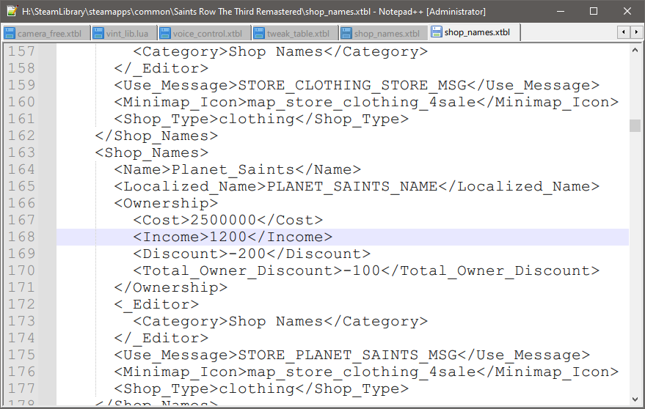Click map_store_clothing_4sale on line 176
Viewport: 645px width, 409px height.
tap(362, 372)
